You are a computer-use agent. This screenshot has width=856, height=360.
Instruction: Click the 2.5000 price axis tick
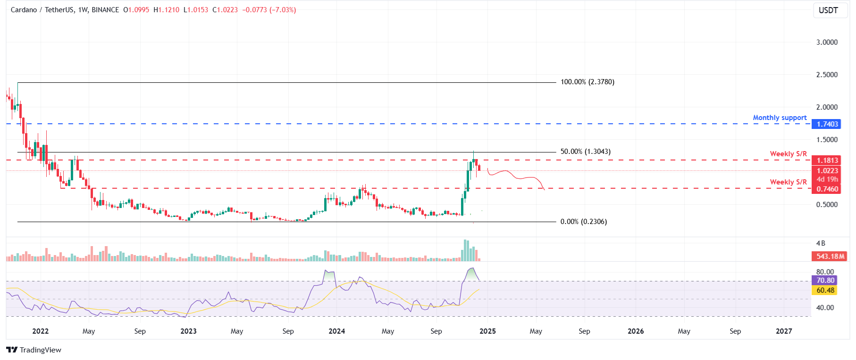coord(827,75)
